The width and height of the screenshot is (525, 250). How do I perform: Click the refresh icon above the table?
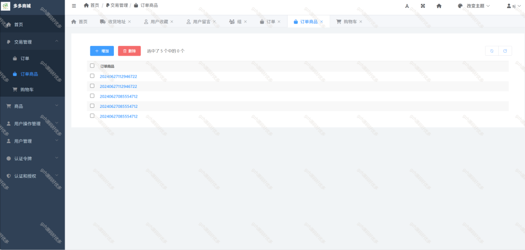[x=492, y=51]
